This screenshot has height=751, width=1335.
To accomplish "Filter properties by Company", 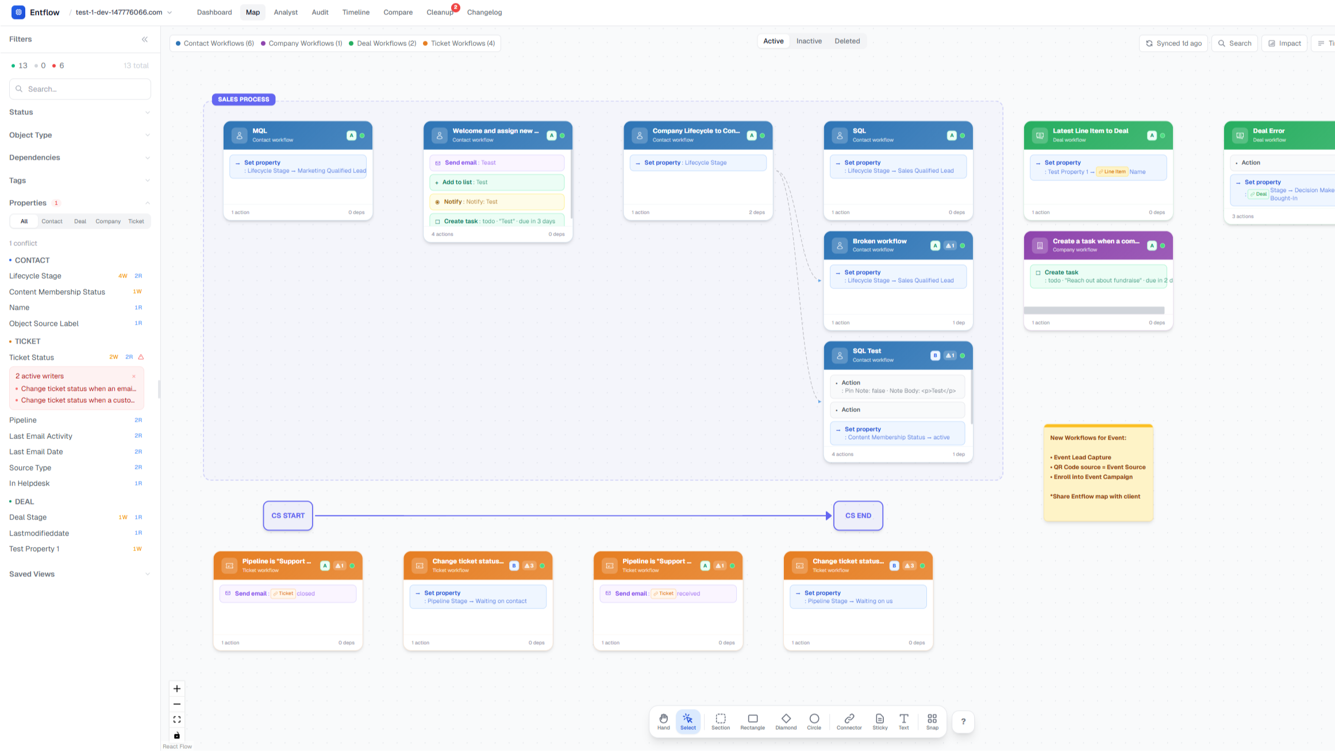I will coord(108,221).
